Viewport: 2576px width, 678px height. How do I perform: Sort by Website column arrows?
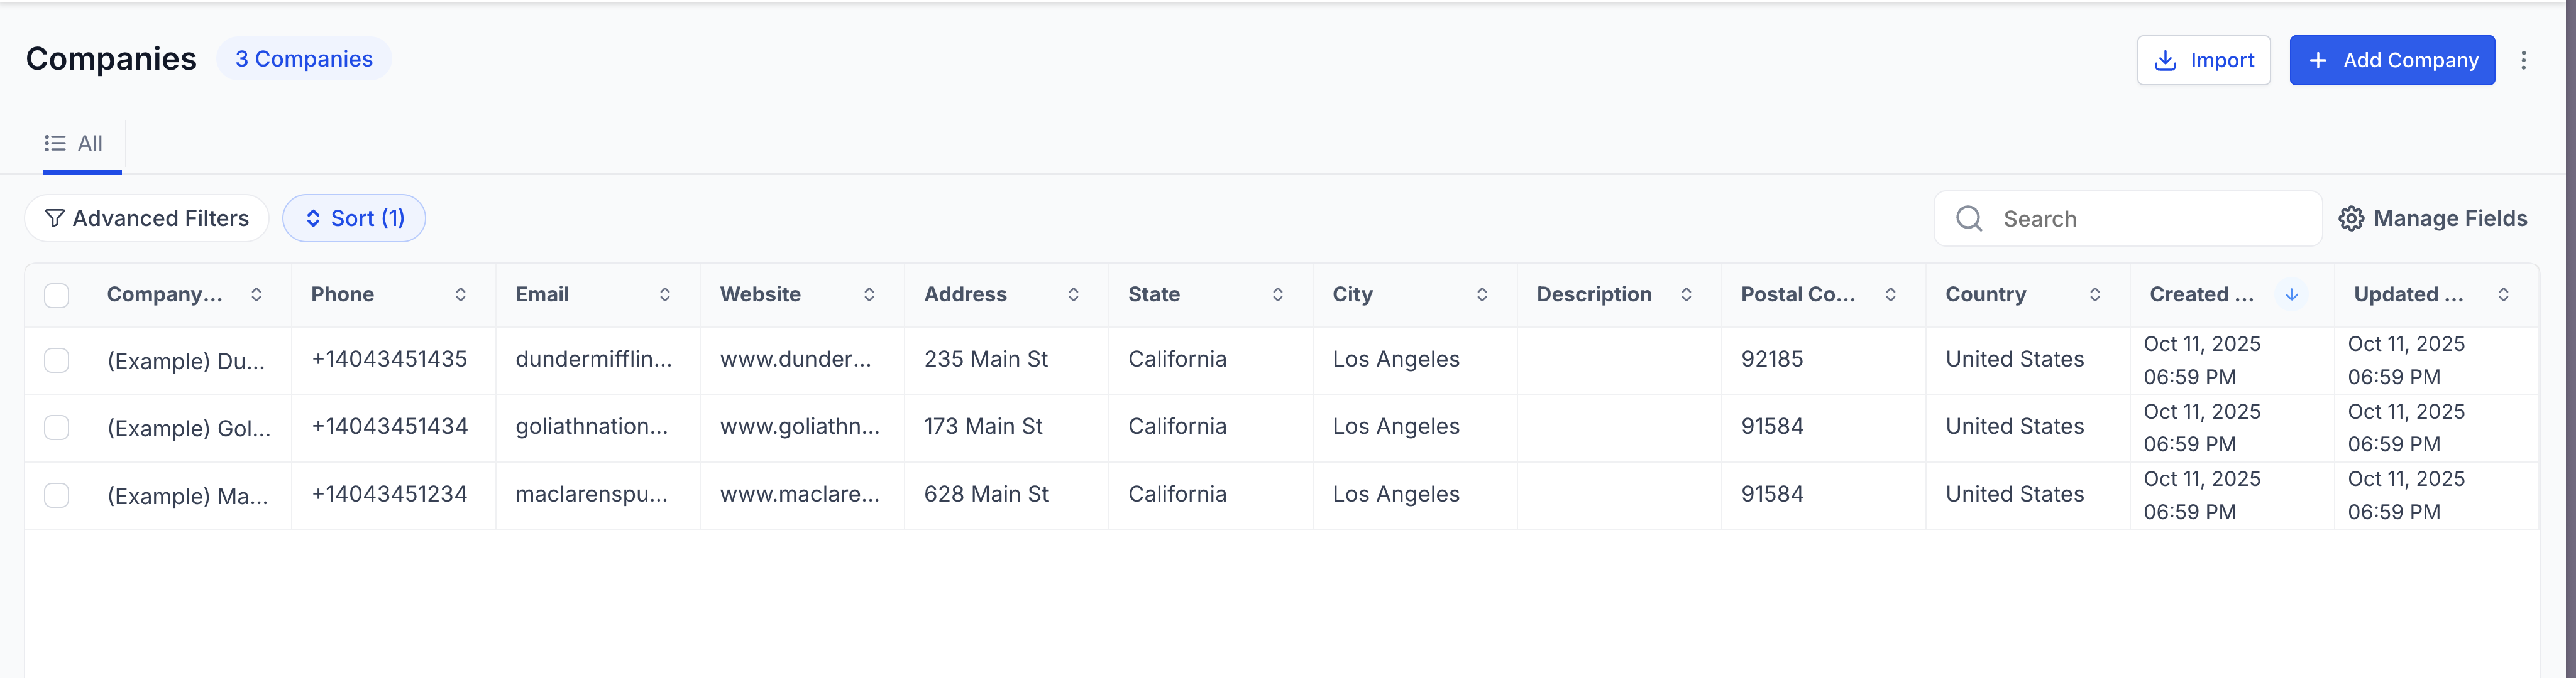tap(869, 294)
